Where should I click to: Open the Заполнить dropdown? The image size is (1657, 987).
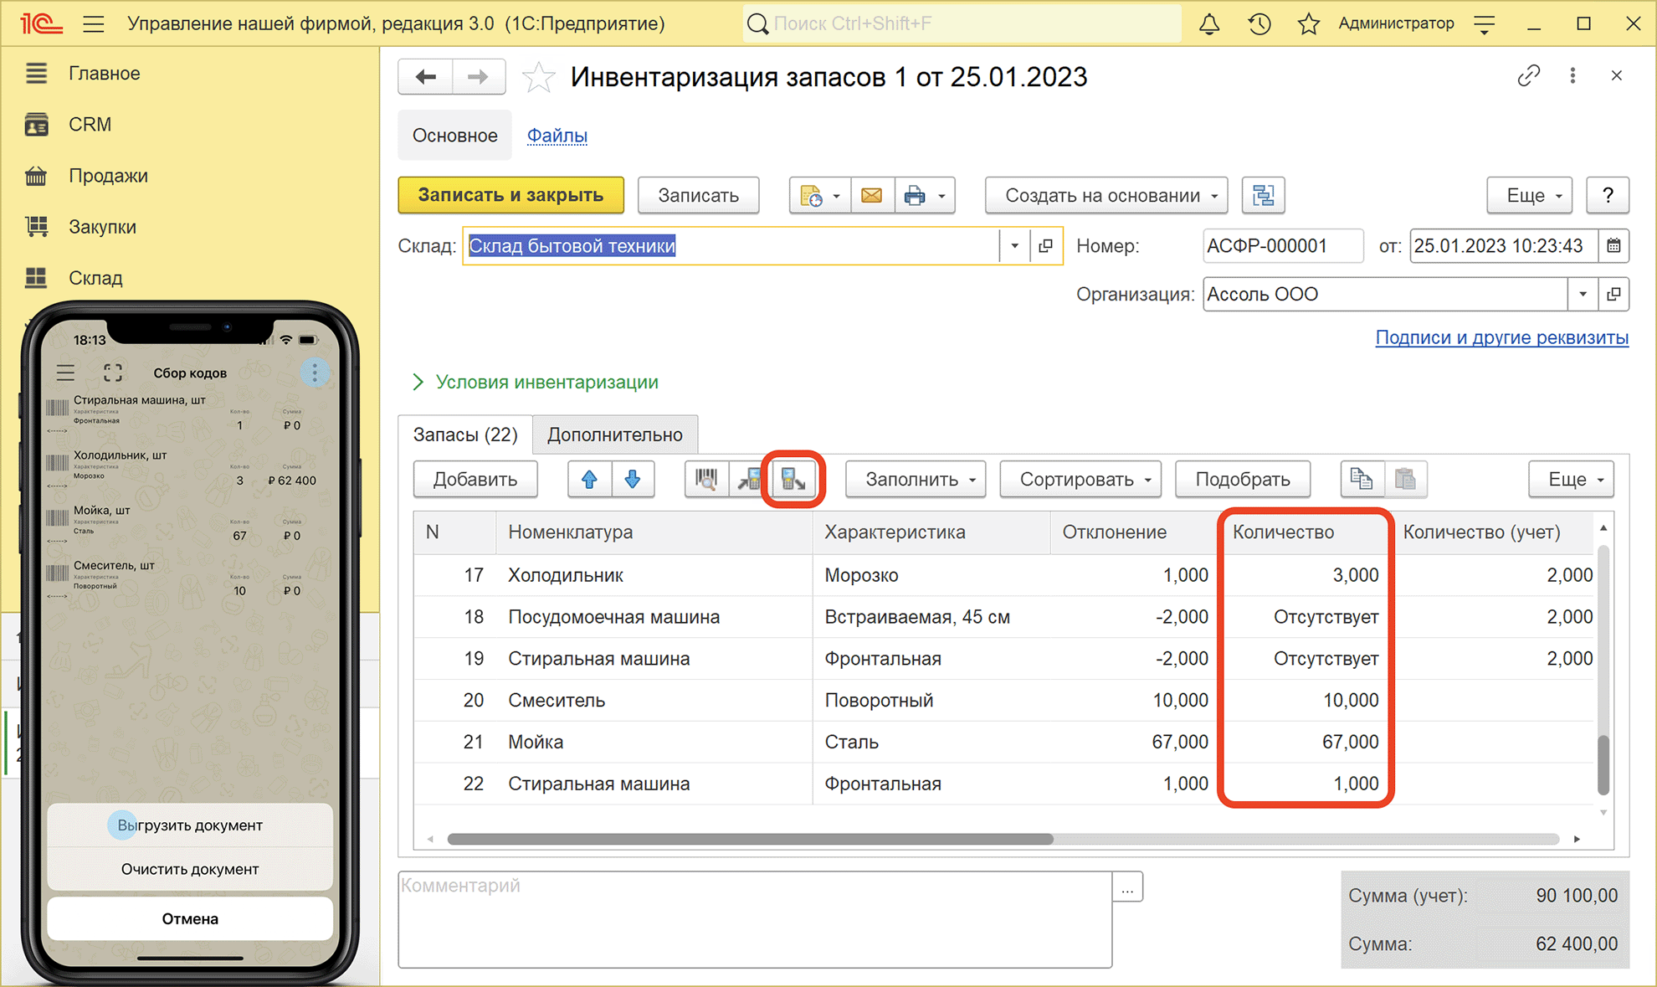coord(916,480)
